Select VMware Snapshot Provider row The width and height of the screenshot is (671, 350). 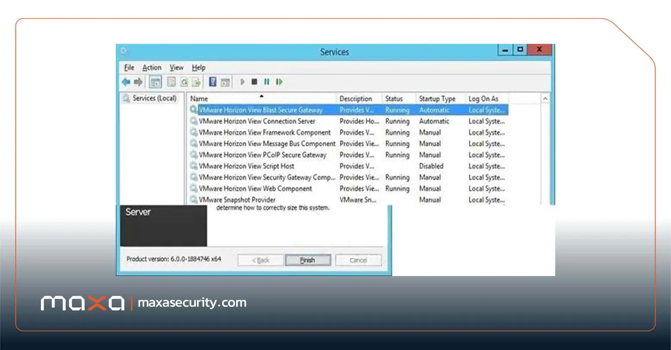[349, 199]
